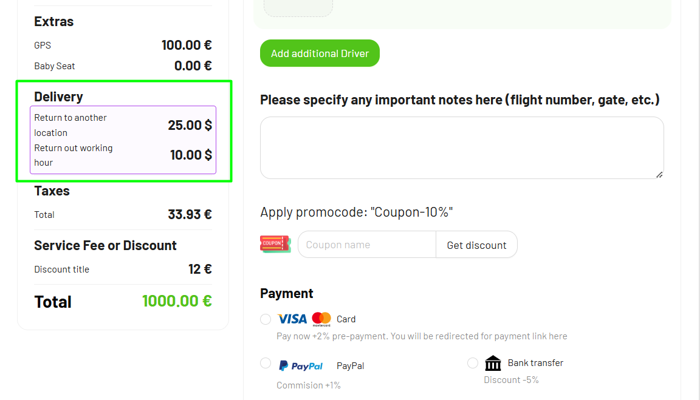
Task: Click the Visa logo icon
Action: [x=292, y=319]
